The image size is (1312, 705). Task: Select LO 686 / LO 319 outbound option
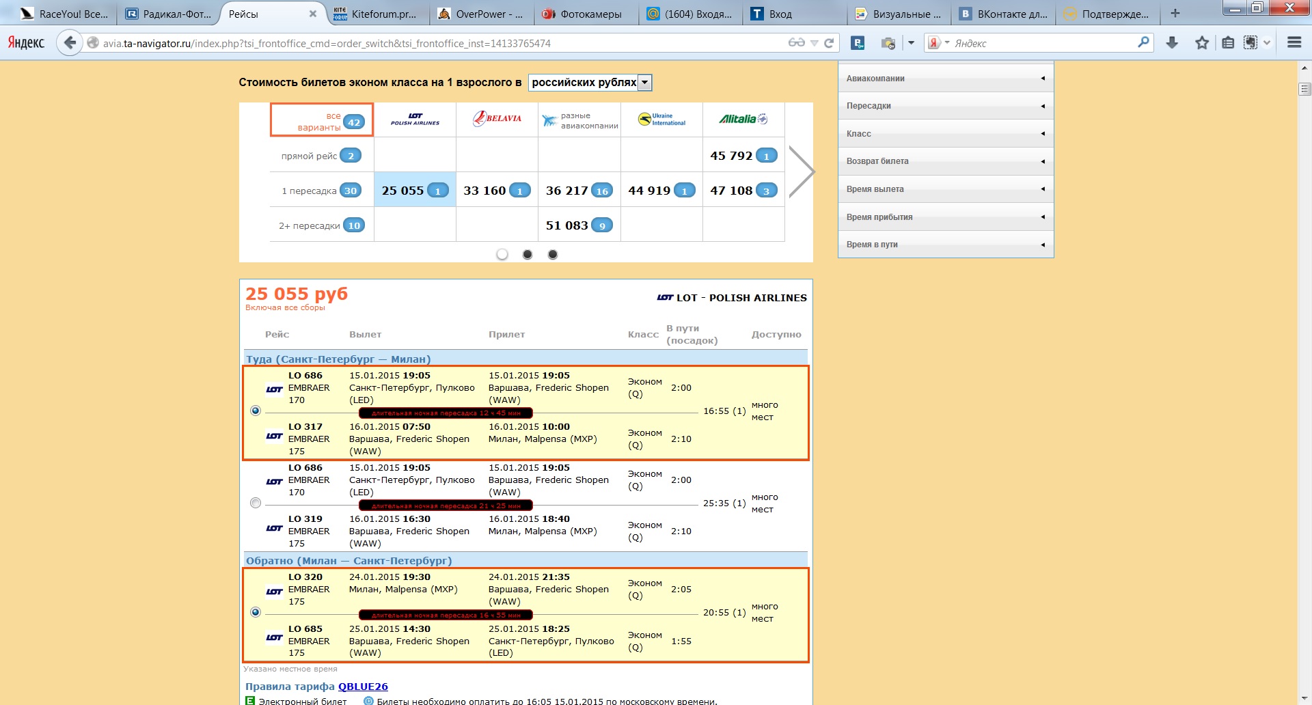[x=256, y=503]
